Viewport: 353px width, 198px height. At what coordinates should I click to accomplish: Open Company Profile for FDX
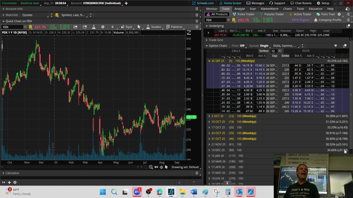(x=328, y=20)
